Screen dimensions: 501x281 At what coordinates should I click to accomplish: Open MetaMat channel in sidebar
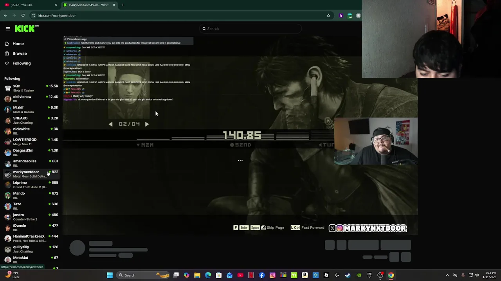31,260
